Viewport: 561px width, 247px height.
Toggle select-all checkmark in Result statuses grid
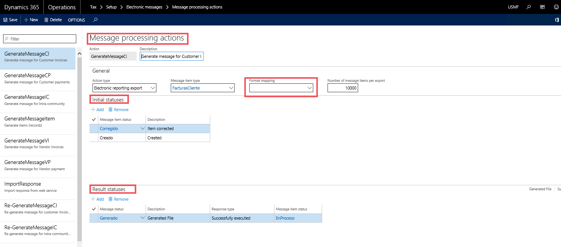(x=94, y=209)
